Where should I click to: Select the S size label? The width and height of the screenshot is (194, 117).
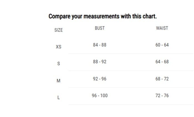coord(58,64)
